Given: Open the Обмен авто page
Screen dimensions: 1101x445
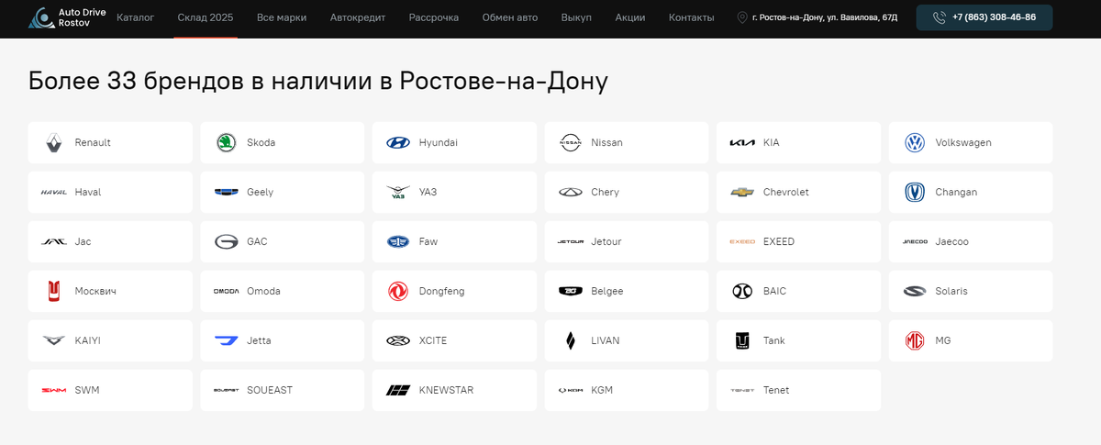Looking at the screenshot, I should pos(510,17).
